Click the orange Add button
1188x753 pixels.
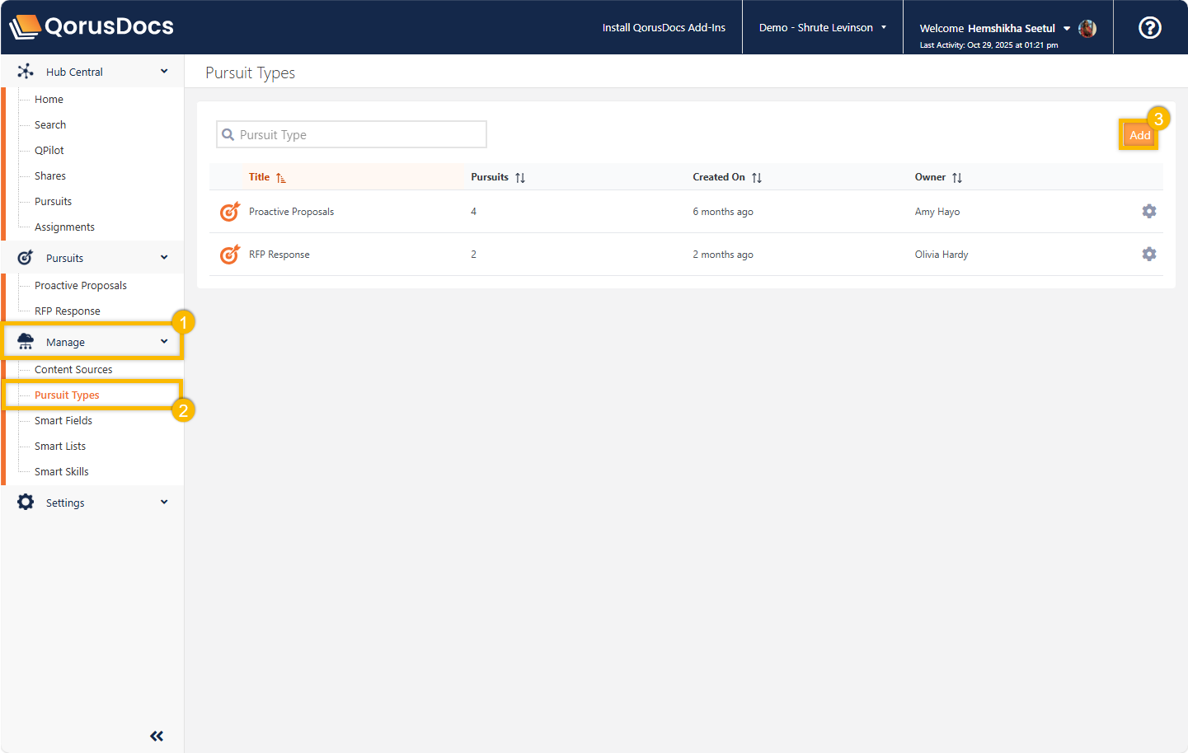coord(1139,135)
